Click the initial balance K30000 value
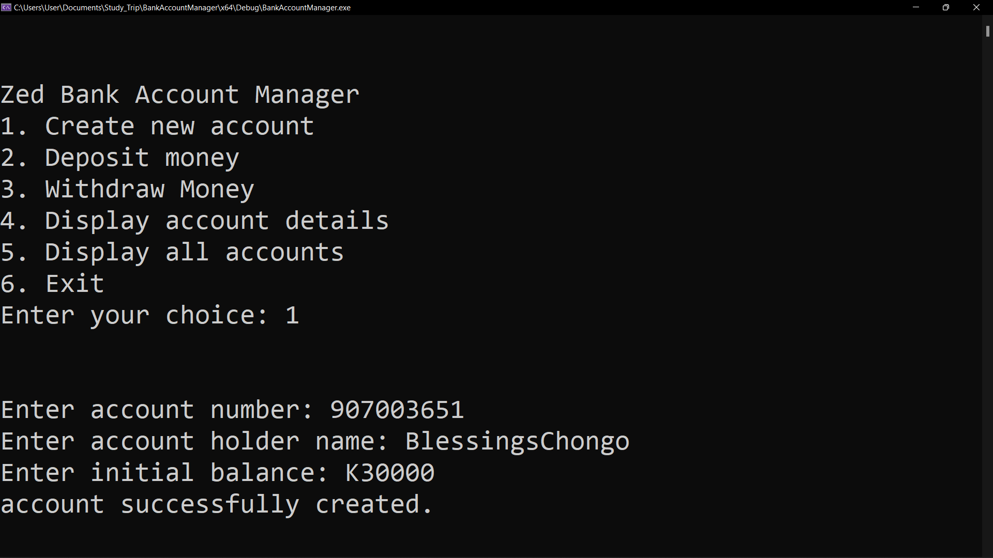993x558 pixels. (390, 473)
